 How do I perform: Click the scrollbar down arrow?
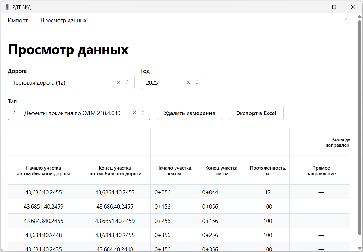tap(360, 249)
